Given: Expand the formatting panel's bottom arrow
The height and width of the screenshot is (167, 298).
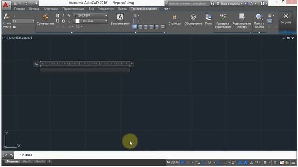Looking at the screenshot, I should pyautogui.click(x=72, y=32).
